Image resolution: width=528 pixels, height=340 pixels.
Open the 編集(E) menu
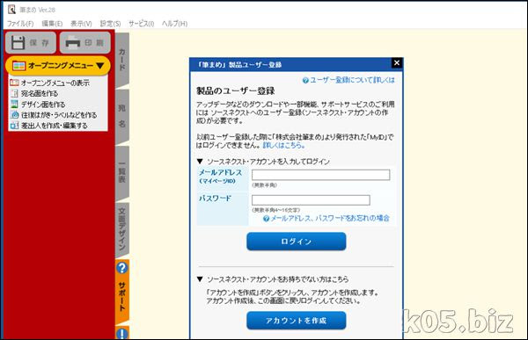pos(52,24)
